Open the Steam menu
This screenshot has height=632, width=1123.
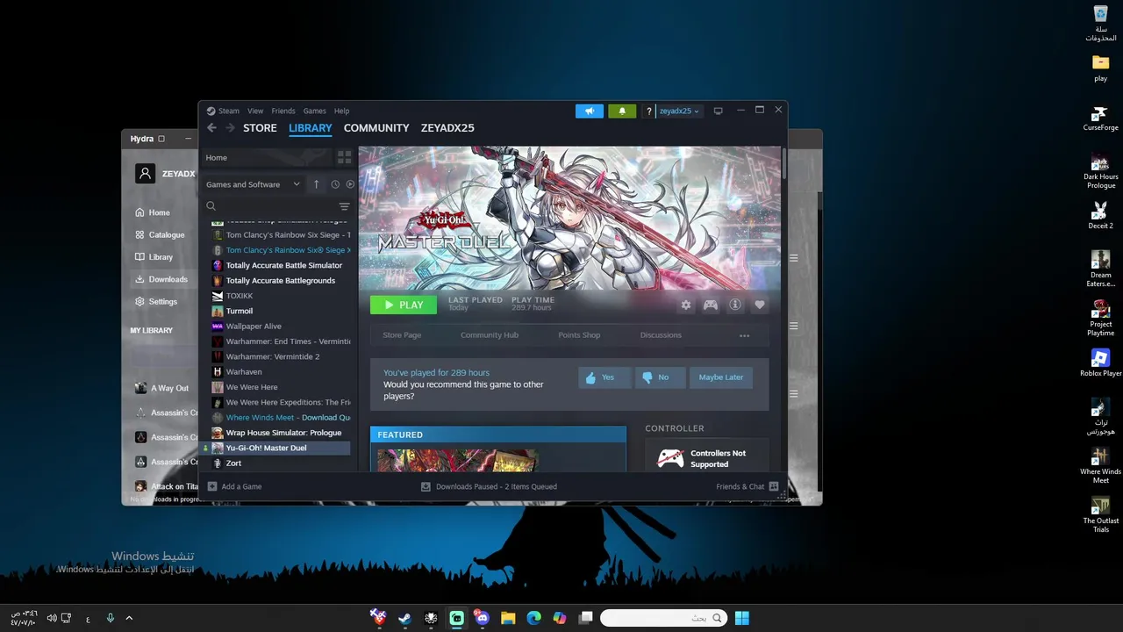(229, 111)
